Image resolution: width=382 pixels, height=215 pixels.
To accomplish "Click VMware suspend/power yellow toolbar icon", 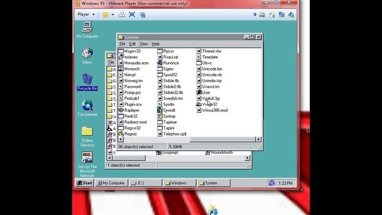I will [x=105, y=14].
